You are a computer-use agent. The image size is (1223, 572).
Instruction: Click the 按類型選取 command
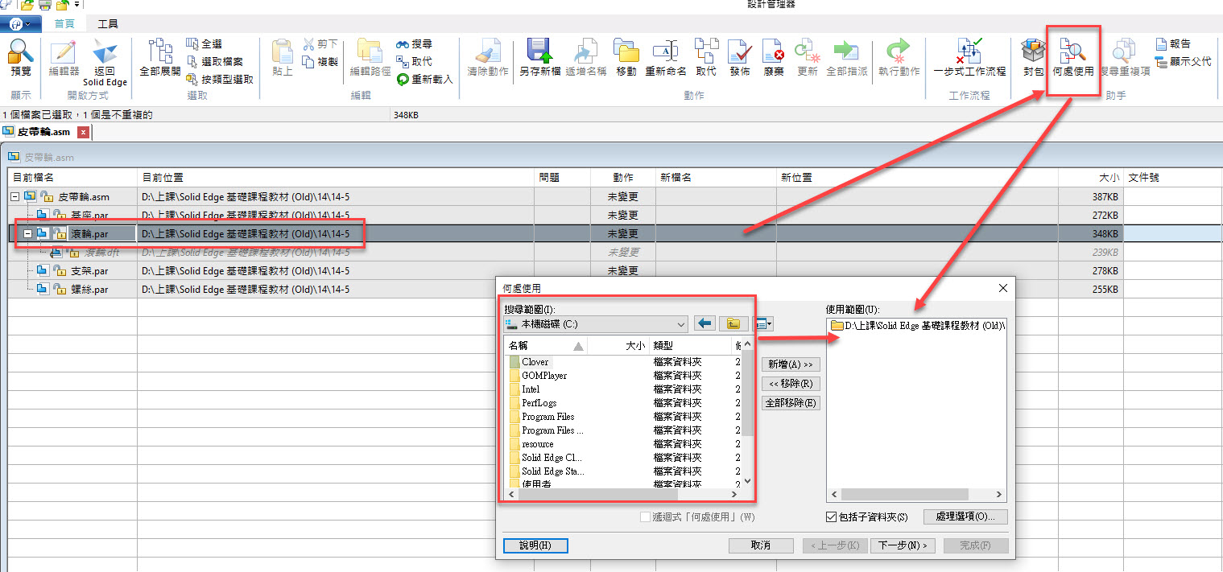pos(220,79)
